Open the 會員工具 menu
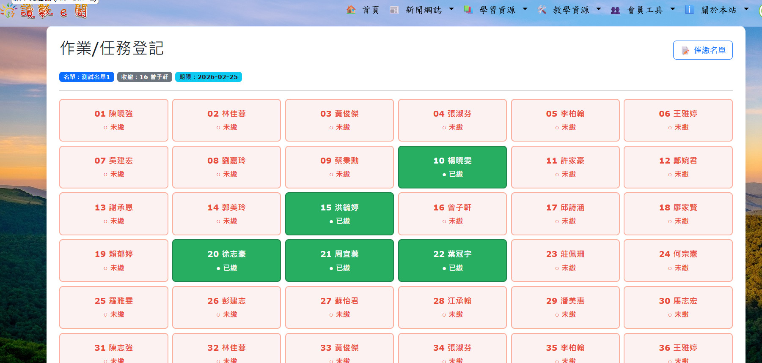 coord(645,10)
